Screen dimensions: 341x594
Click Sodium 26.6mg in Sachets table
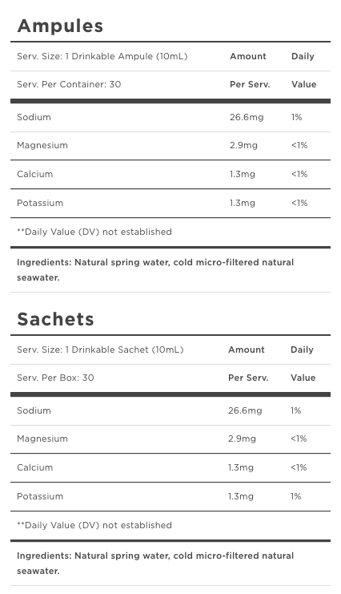245,410
